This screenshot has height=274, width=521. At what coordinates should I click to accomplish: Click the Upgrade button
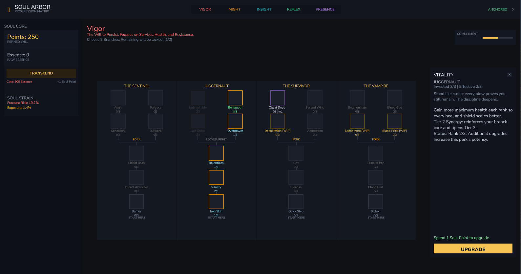[x=473, y=248]
